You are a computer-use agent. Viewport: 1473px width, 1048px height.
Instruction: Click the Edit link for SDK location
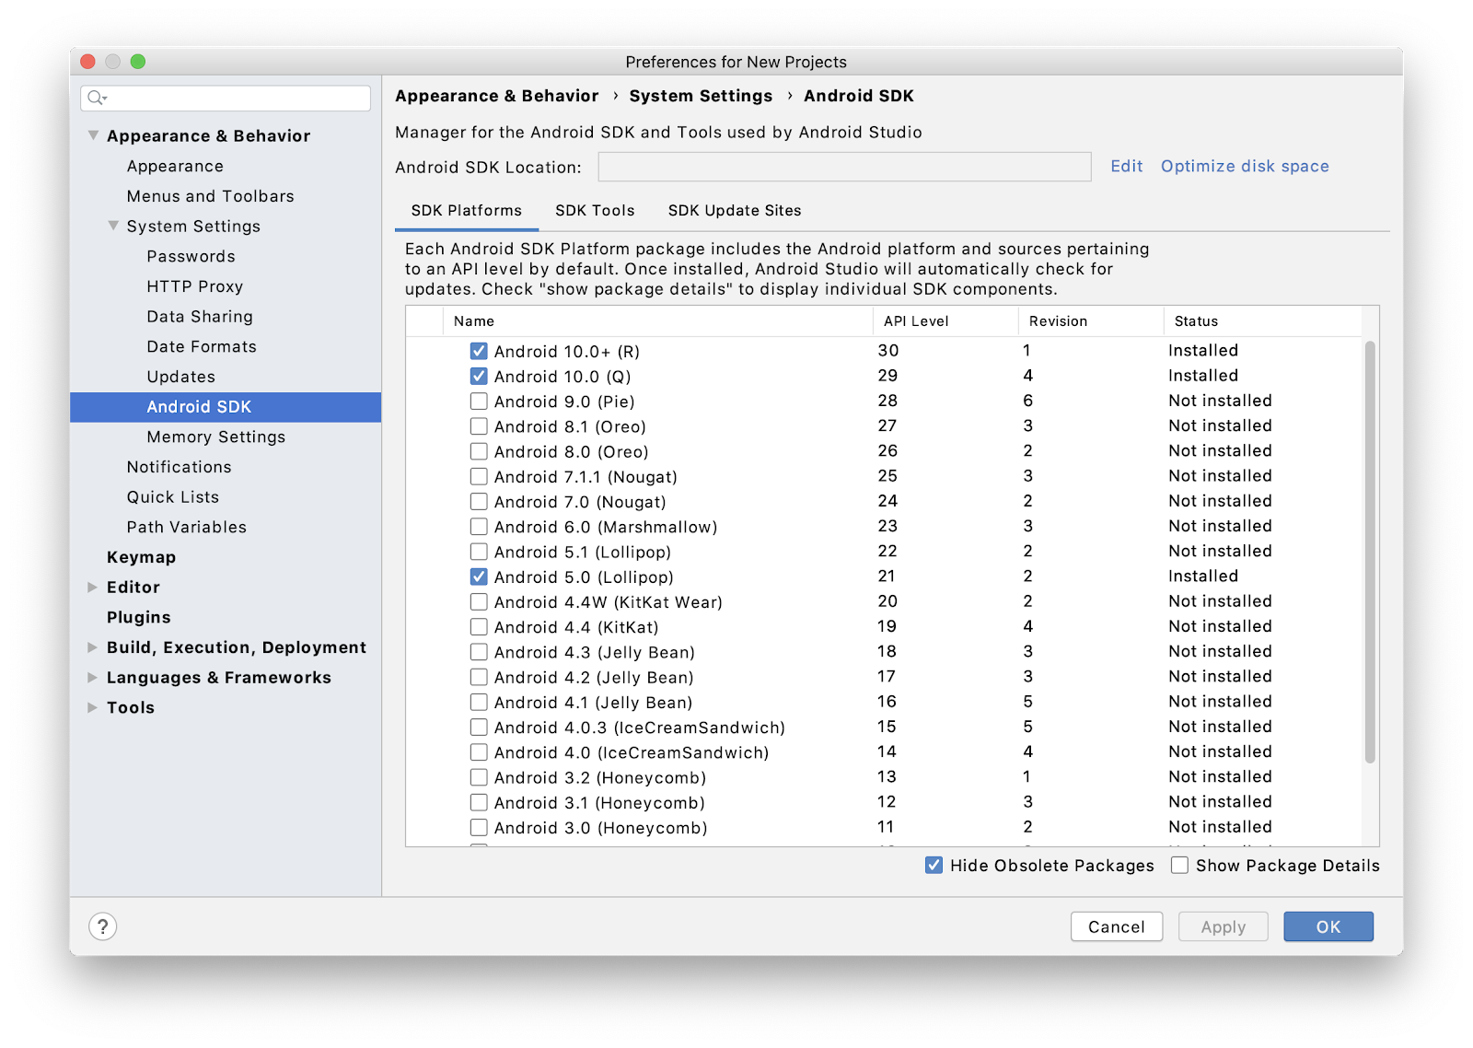pyautogui.click(x=1126, y=167)
